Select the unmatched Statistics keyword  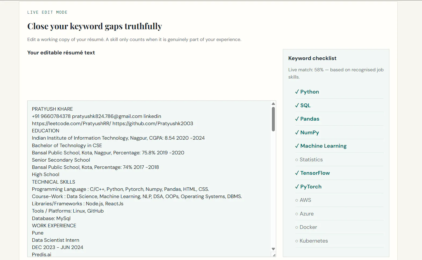pos(339,159)
